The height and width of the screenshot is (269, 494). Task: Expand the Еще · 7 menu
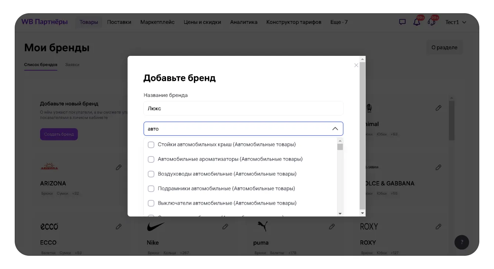tap(339, 22)
